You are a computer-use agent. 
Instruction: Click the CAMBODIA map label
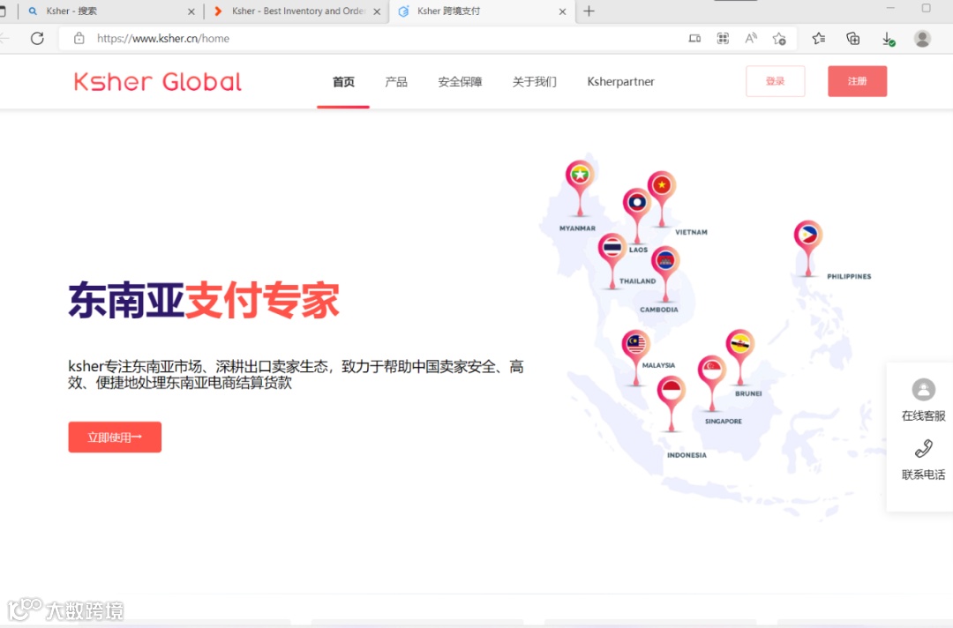[659, 309]
